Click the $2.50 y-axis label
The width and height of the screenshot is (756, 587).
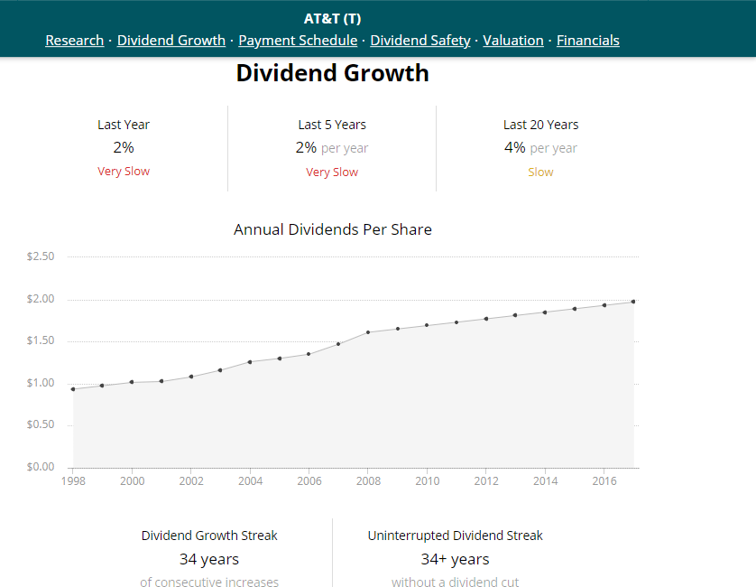pos(41,256)
